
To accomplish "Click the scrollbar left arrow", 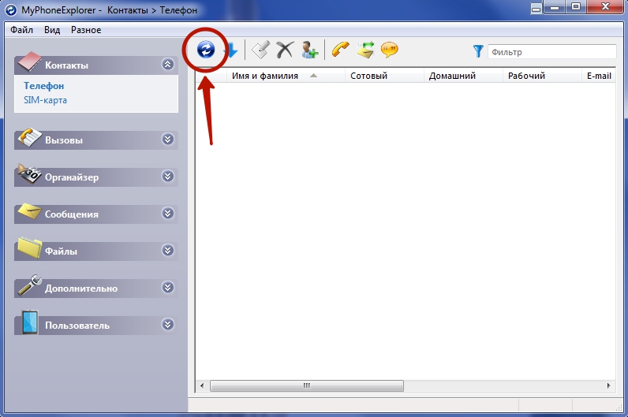I will click(202, 385).
